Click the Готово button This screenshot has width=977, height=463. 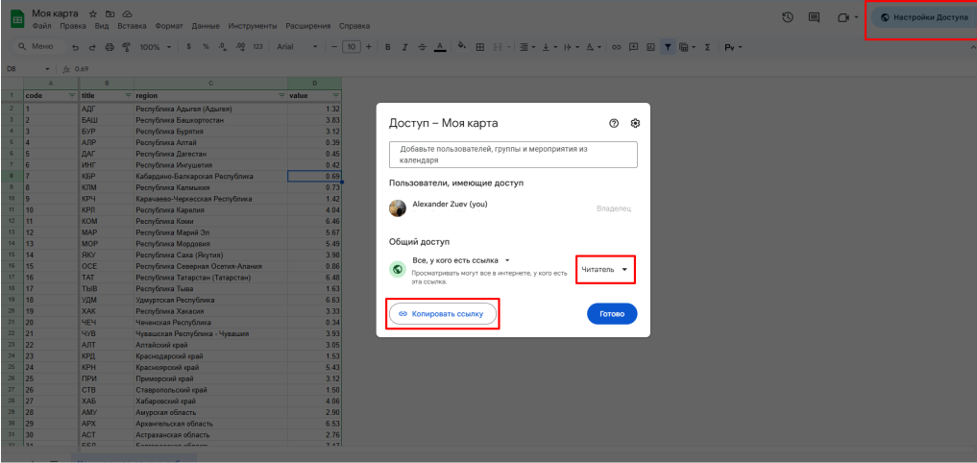[612, 314]
